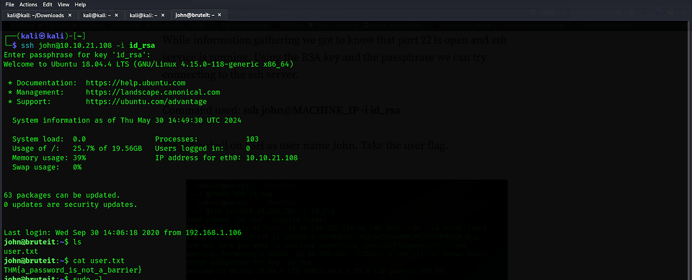Click the Processes count 103
The image size is (692, 280).
(252, 139)
